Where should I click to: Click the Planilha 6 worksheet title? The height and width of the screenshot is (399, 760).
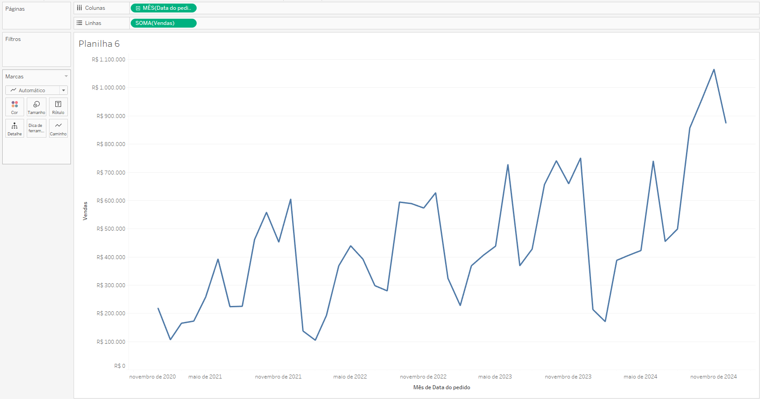[99, 44]
